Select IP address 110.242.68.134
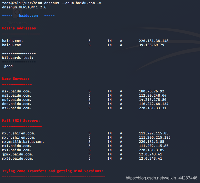Viewport: 200px width, 183px height. pyautogui.click(x=154, y=104)
